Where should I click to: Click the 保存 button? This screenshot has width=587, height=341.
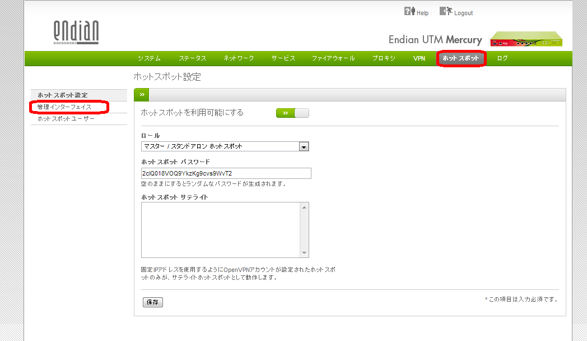coord(153,302)
